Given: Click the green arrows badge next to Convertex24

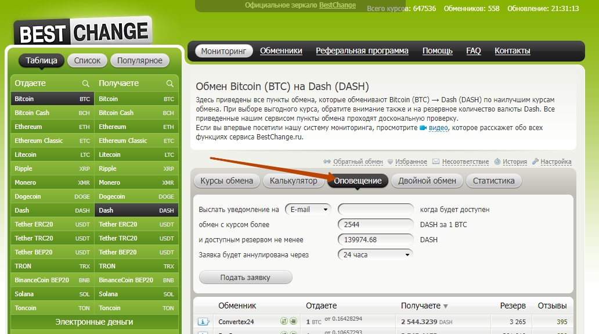Looking at the screenshot, I should [x=284, y=321].
